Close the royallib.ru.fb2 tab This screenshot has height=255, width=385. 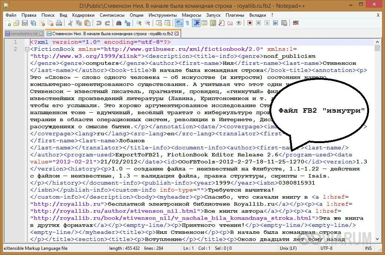point(176,34)
